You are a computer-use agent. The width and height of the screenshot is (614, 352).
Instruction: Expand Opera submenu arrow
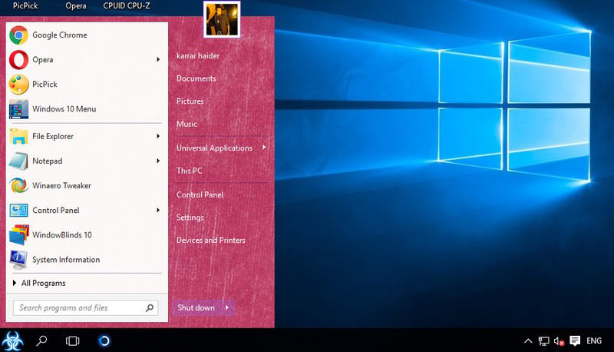coord(158,60)
